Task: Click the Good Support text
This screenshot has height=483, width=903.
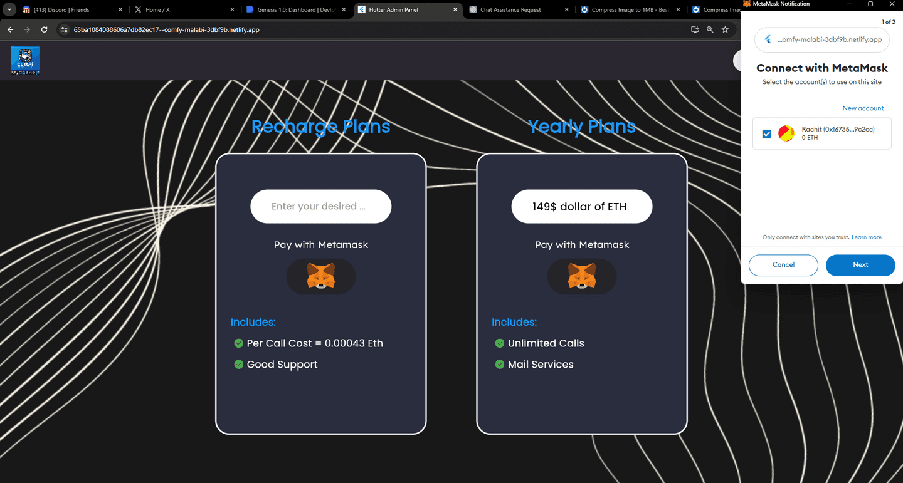Action: click(x=282, y=365)
